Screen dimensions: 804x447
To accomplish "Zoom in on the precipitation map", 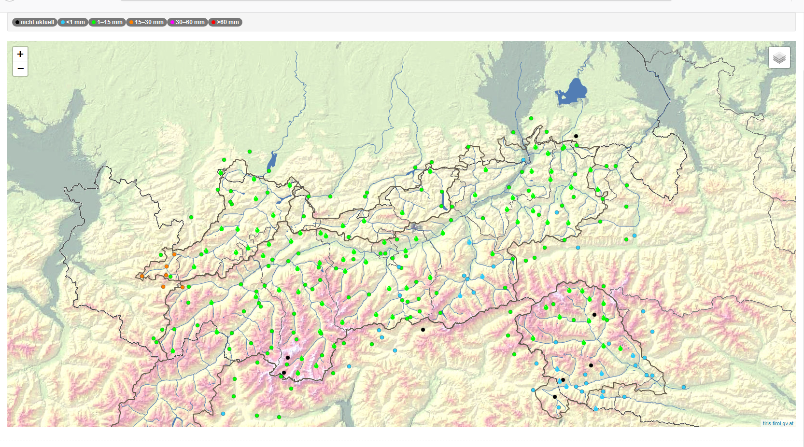I will tap(20, 54).
